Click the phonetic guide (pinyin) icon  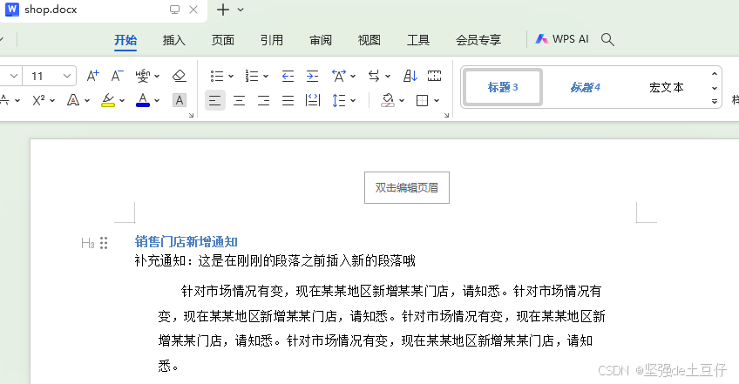coord(143,76)
